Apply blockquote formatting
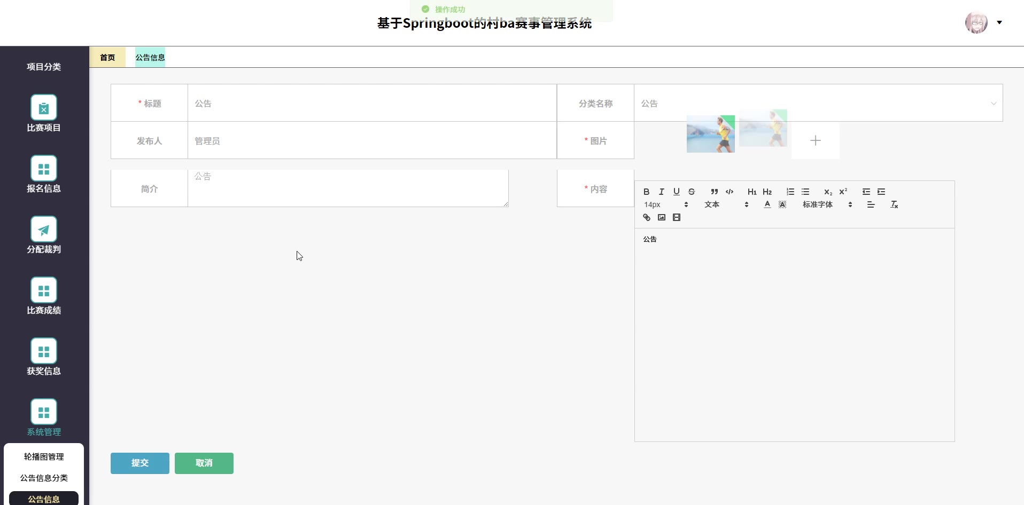Image resolution: width=1024 pixels, height=505 pixels. (714, 192)
